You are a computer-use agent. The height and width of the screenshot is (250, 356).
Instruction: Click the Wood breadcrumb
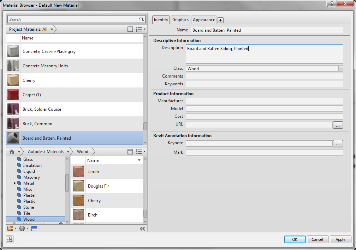coord(82,152)
